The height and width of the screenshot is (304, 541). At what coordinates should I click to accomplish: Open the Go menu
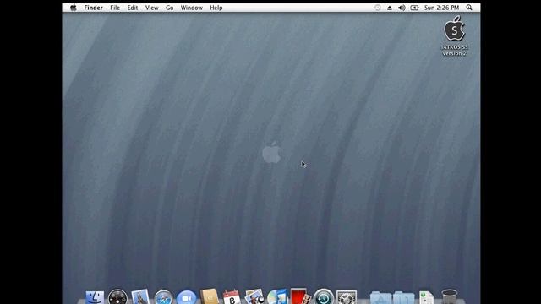pos(169,8)
